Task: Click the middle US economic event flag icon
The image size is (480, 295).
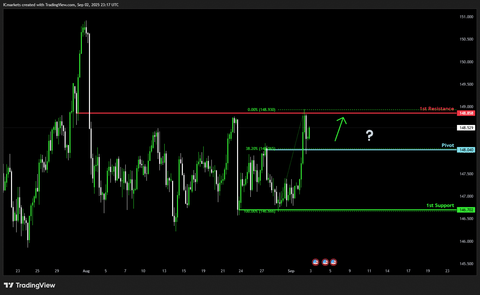Action: 325,262
